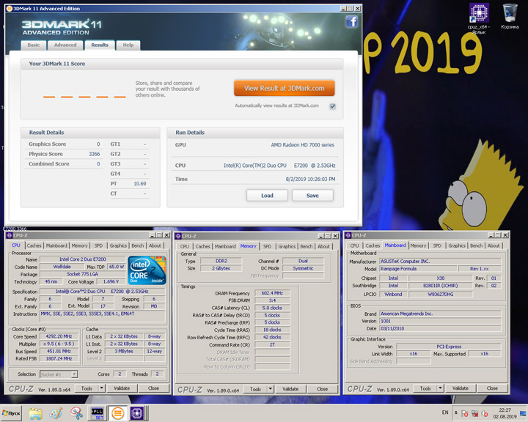Expand Tools dropdown arrow in Memory window
Screen dimensions: 528x422
[271, 389]
